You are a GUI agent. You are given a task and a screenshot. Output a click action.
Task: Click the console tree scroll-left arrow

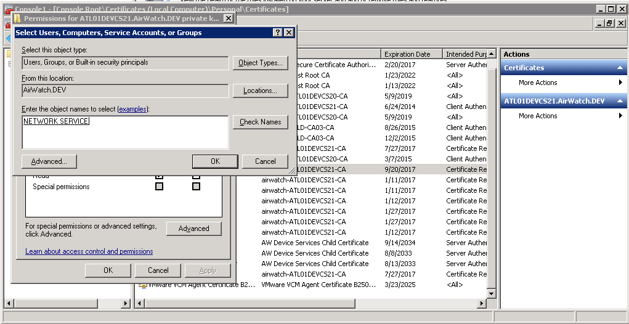[x=9, y=304]
